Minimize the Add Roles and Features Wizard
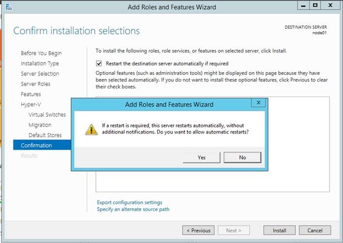 (303, 6)
